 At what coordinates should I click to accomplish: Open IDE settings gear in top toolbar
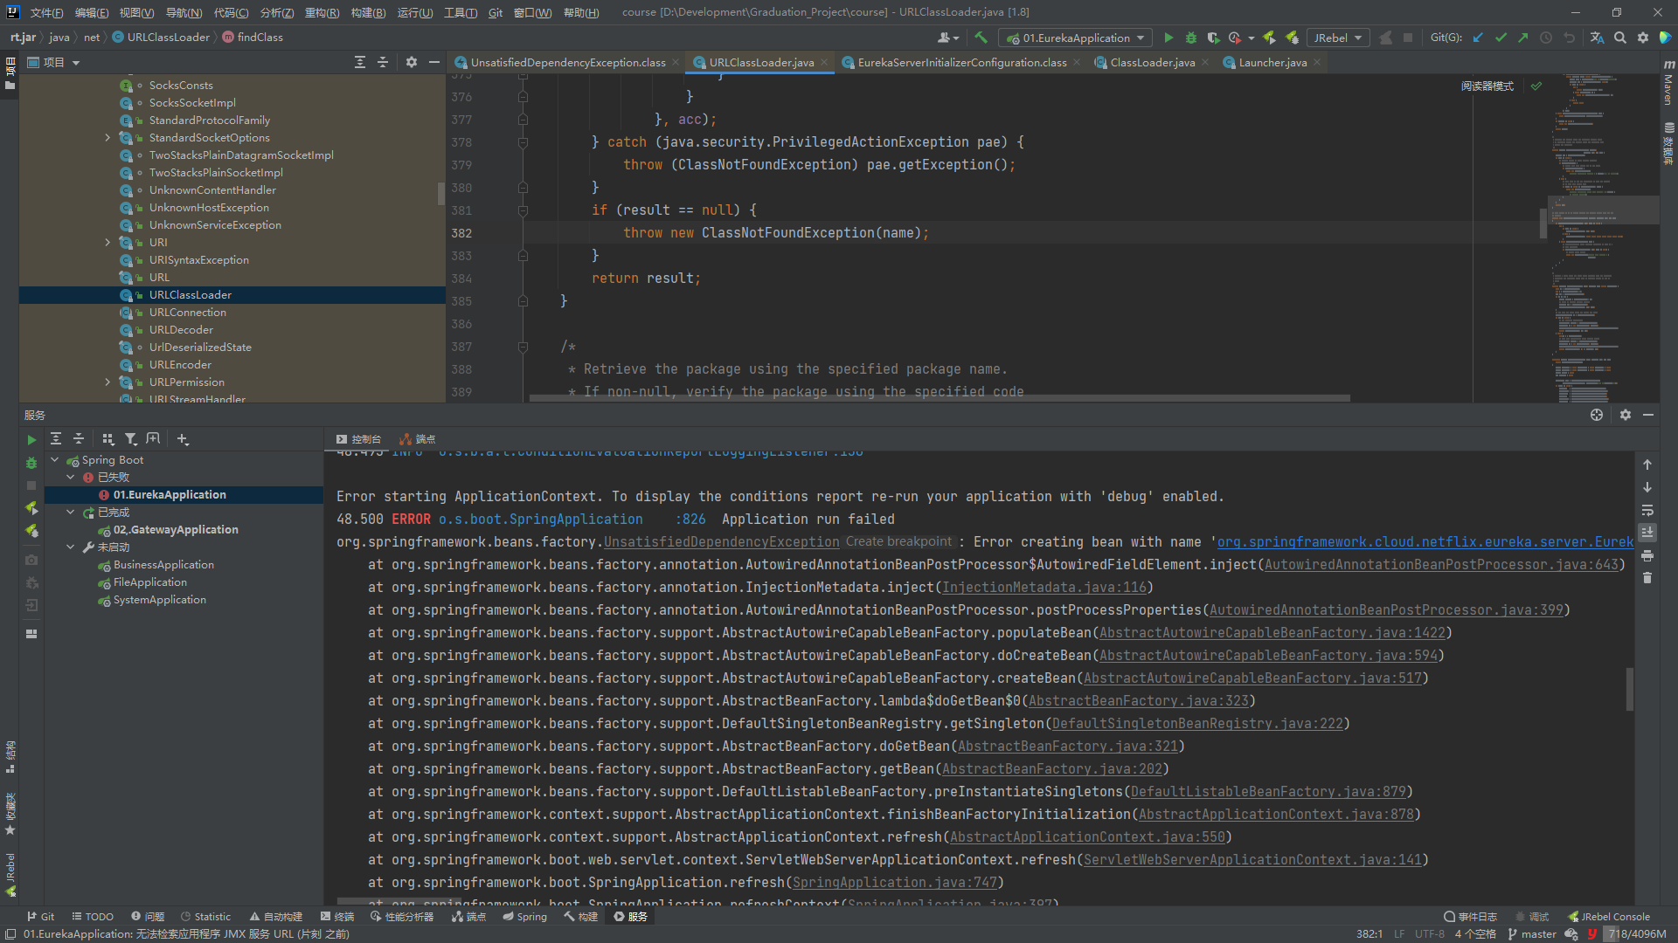(1643, 38)
